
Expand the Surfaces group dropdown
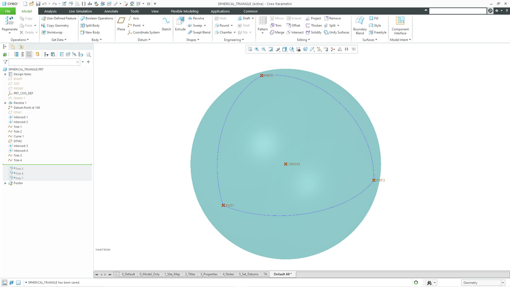pyautogui.click(x=370, y=40)
